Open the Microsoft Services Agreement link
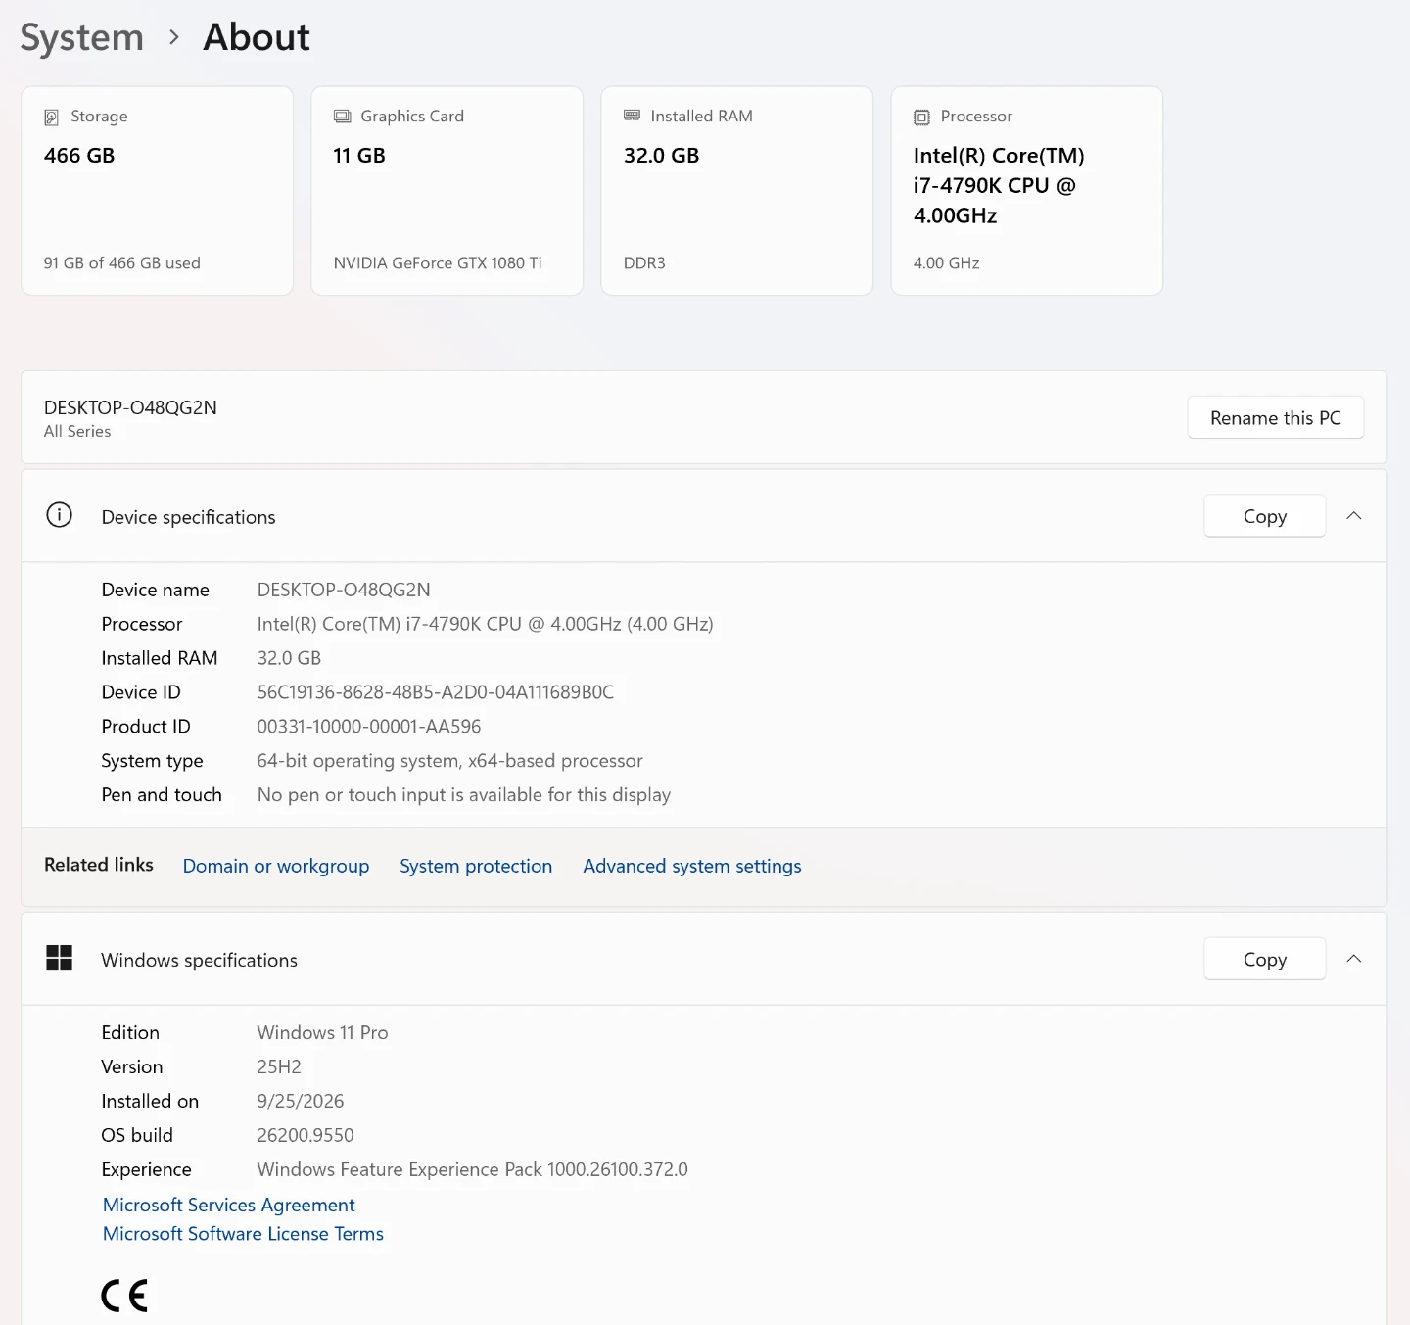This screenshot has height=1325, width=1410. 229,1205
